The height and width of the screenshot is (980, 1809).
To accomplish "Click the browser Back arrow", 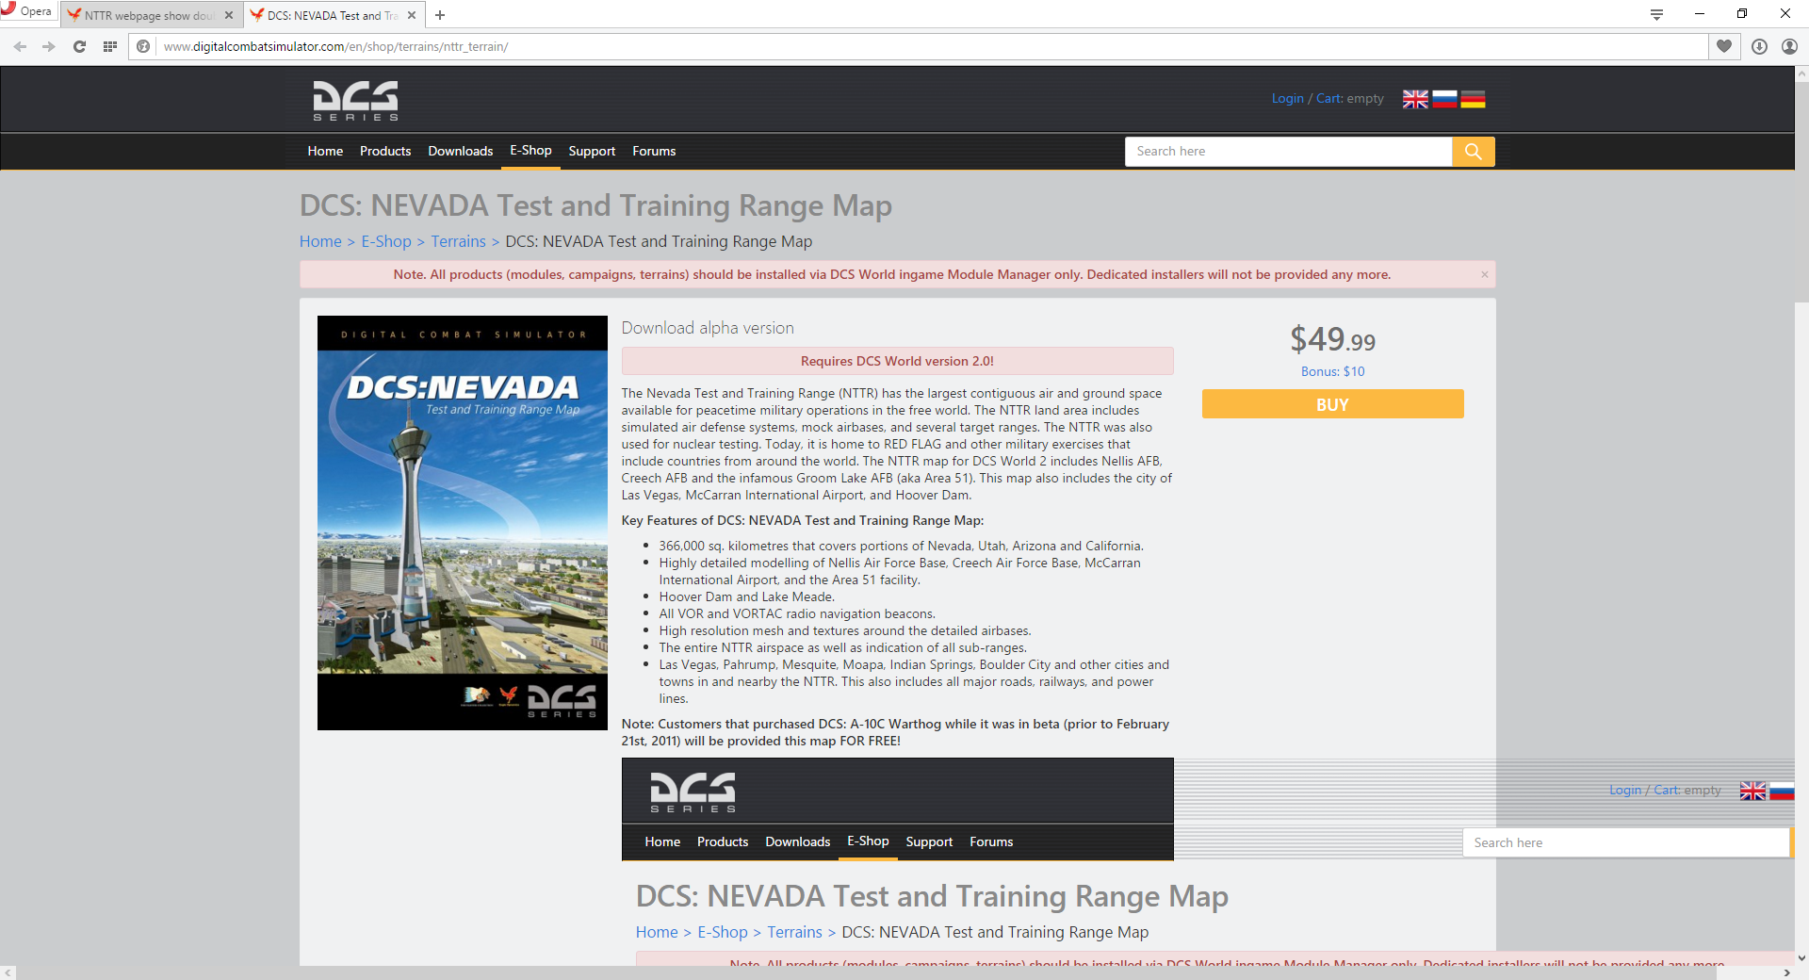I will [20, 46].
